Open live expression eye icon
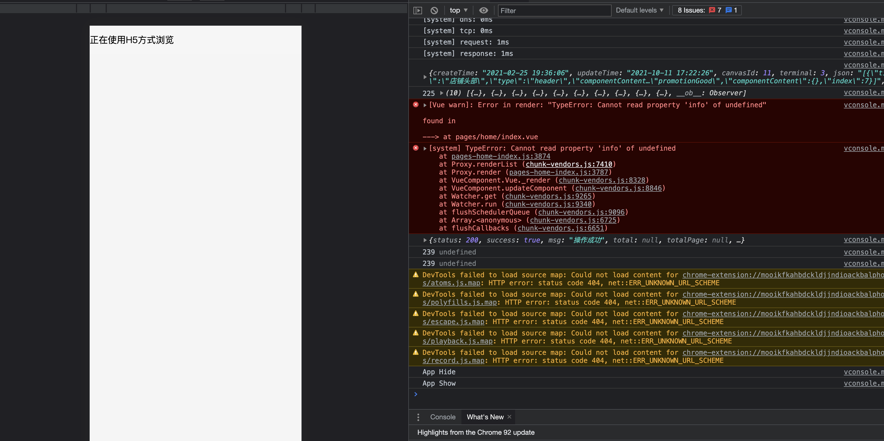This screenshot has height=441, width=884. [483, 11]
